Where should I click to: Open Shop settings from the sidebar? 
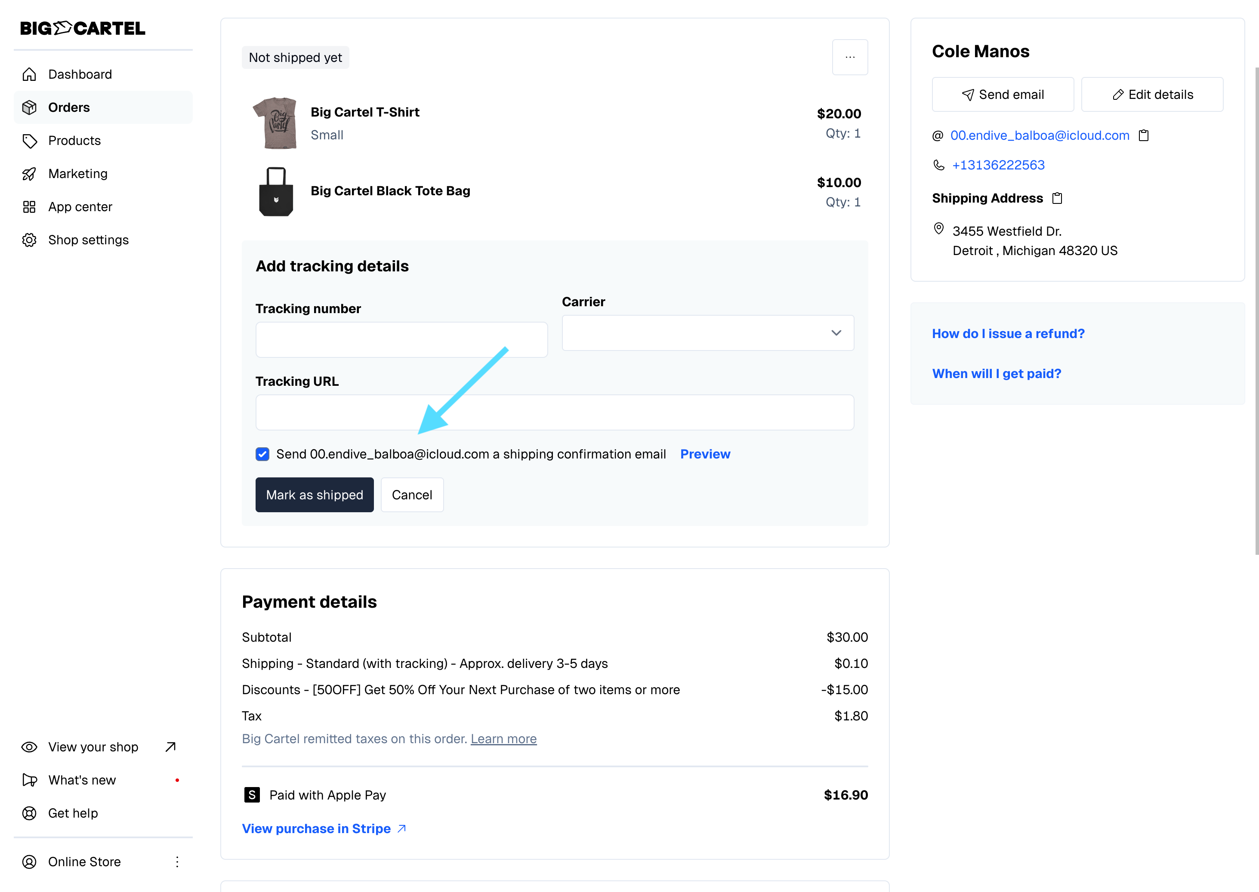tap(88, 240)
